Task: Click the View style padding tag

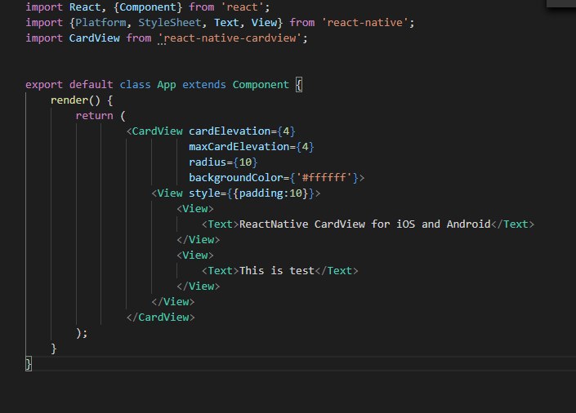Action: [x=236, y=193]
